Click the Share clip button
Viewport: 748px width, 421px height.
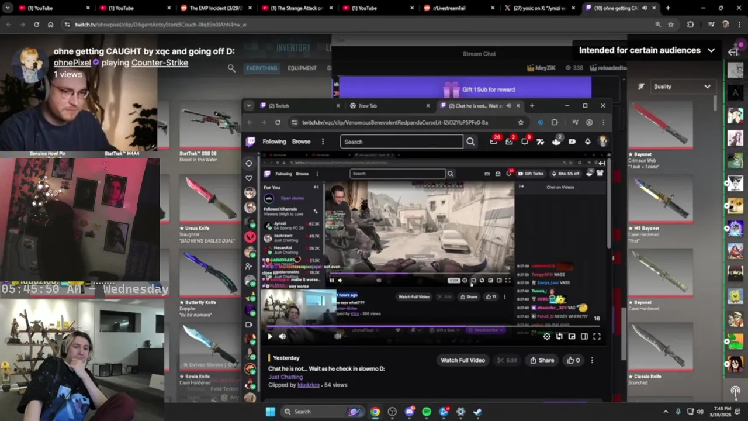542,360
